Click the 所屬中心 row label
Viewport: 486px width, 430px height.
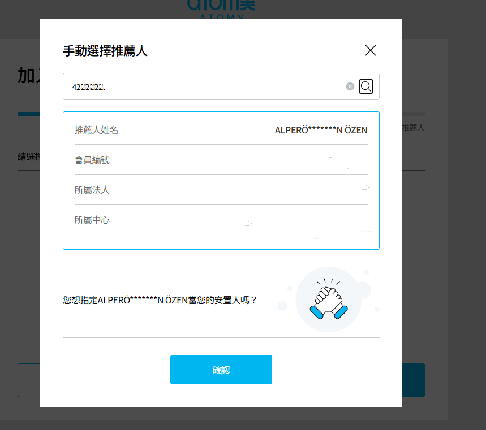tap(92, 220)
